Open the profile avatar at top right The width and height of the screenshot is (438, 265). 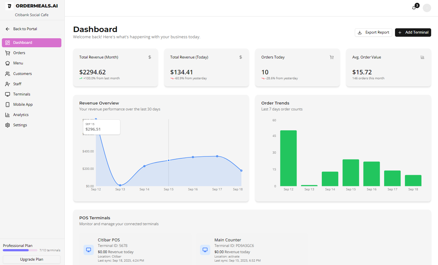point(427,8)
